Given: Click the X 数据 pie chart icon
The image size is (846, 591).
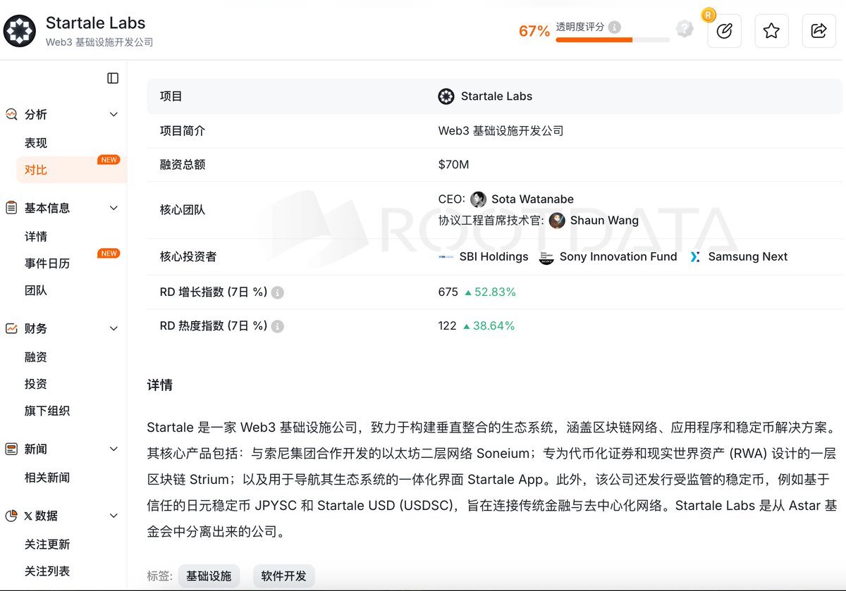Looking at the screenshot, I should click(11, 516).
